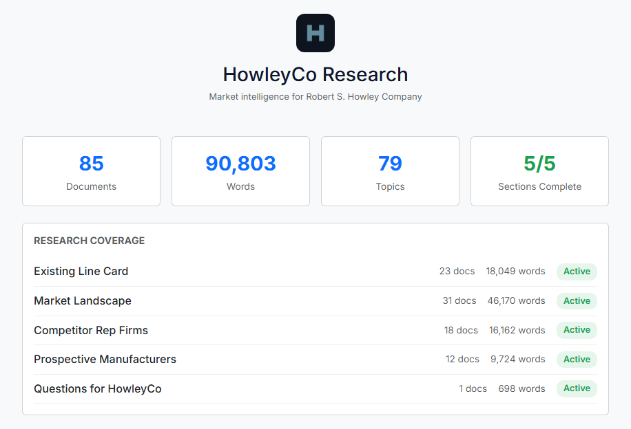631x429 pixels.
Task: Click the 18,049 words count
Action: point(515,272)
